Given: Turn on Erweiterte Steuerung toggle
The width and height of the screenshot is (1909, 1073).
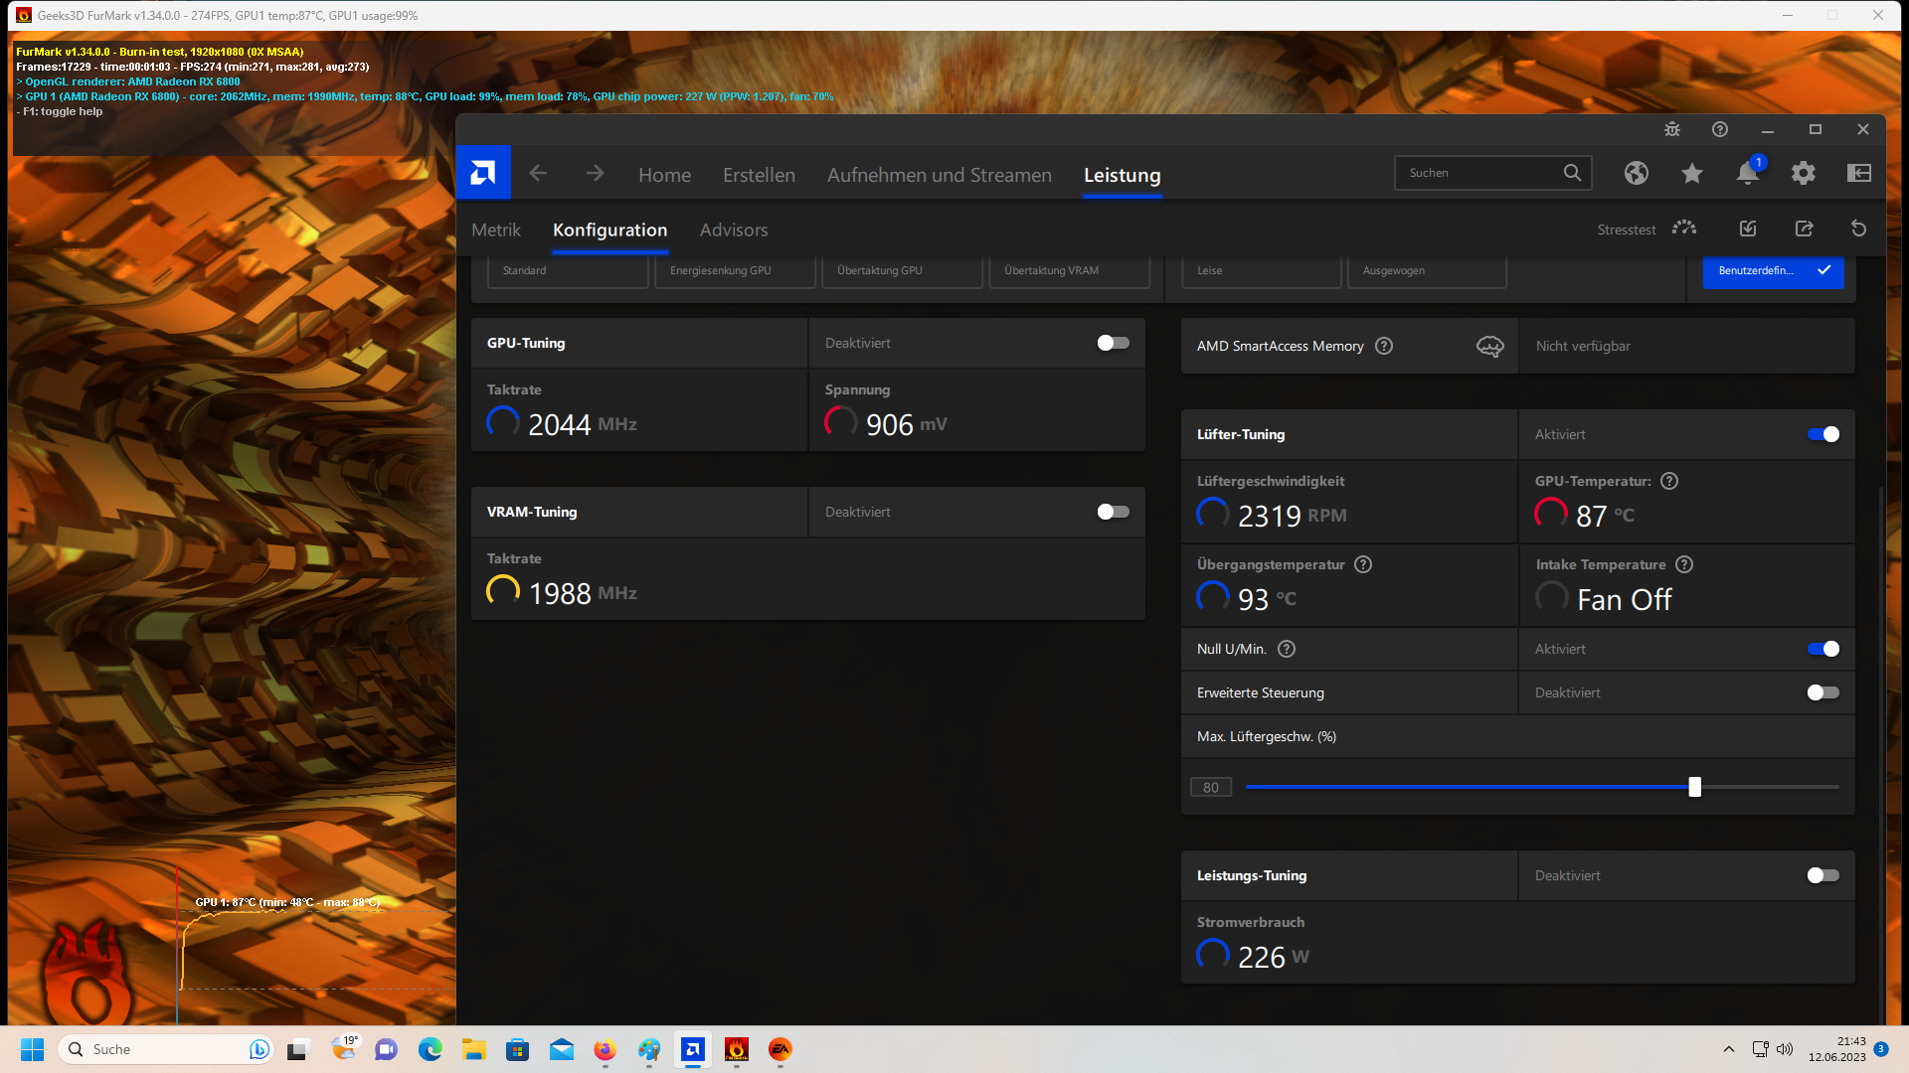Looking at the screenshot, I should click(x=1822, y=692).
